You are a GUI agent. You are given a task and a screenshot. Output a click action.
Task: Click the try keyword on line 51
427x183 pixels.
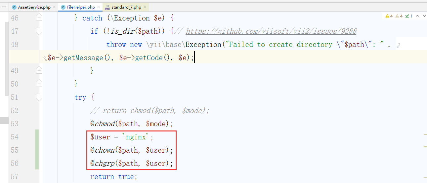coord(80,97)
